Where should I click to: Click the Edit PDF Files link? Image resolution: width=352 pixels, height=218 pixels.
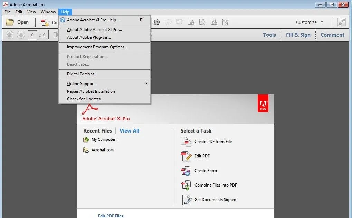111,216
